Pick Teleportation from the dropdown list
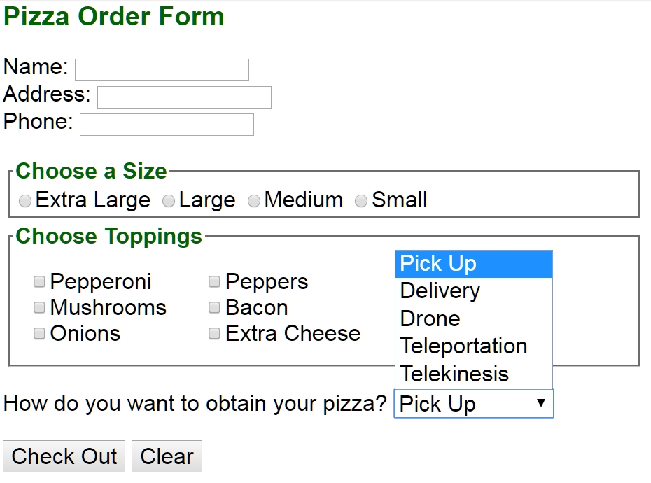This screenshot has width=651, height=483. [473, 346]
